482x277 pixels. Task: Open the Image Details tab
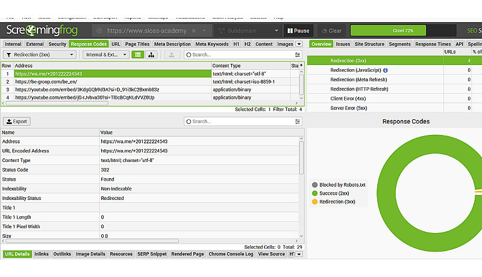coord(91,254)
